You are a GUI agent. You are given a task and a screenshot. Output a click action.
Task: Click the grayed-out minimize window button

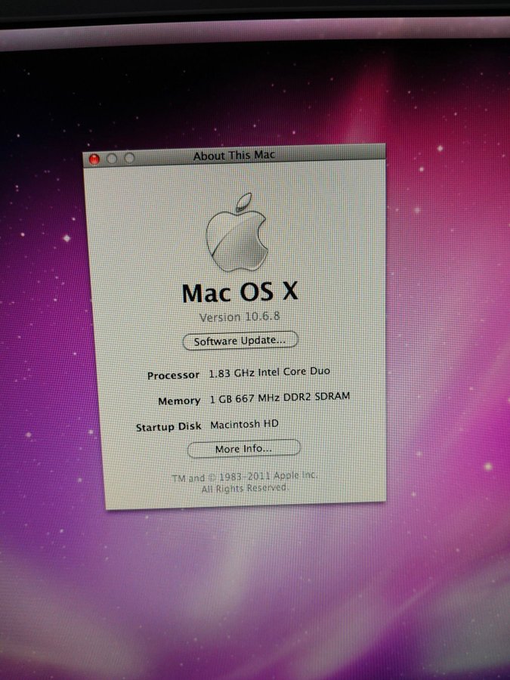tap(112, 159)
